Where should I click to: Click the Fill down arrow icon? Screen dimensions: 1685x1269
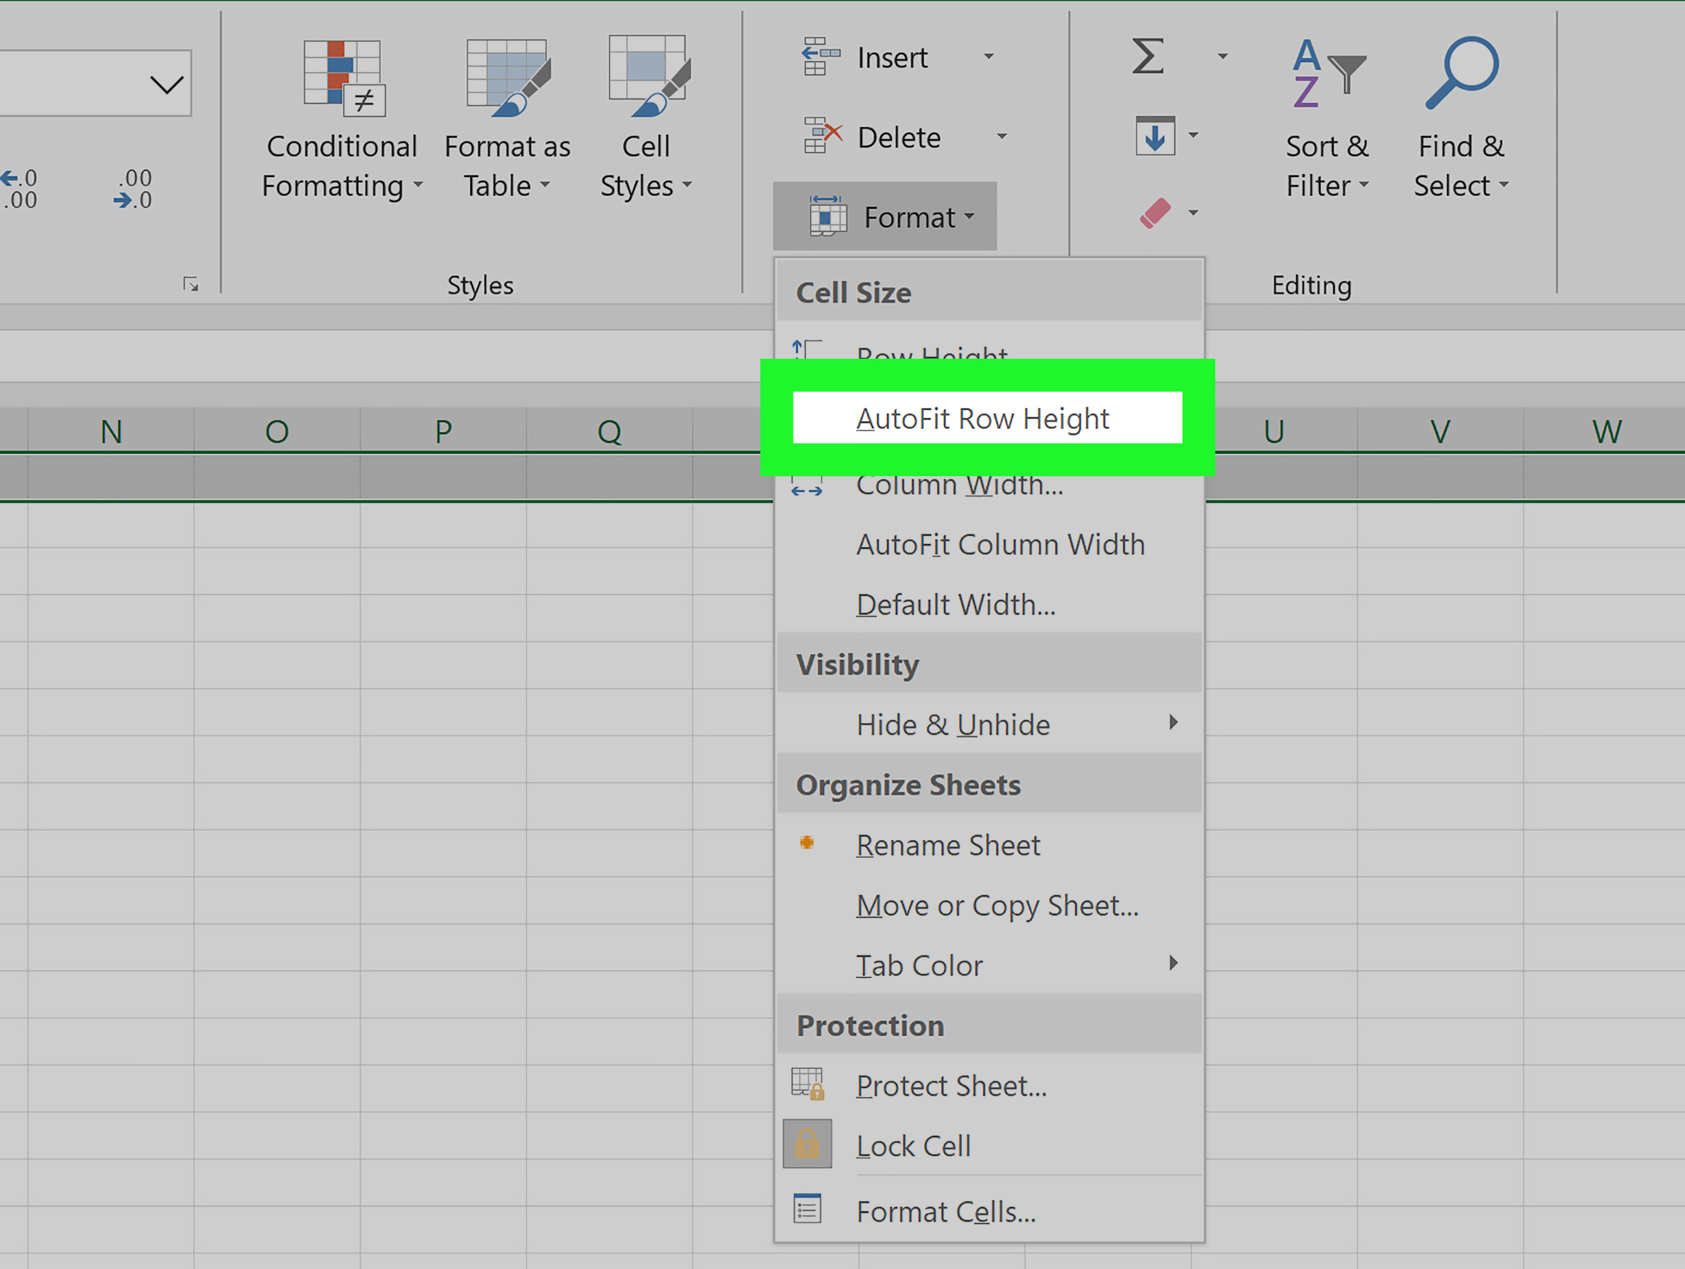tap(1155, 136)
